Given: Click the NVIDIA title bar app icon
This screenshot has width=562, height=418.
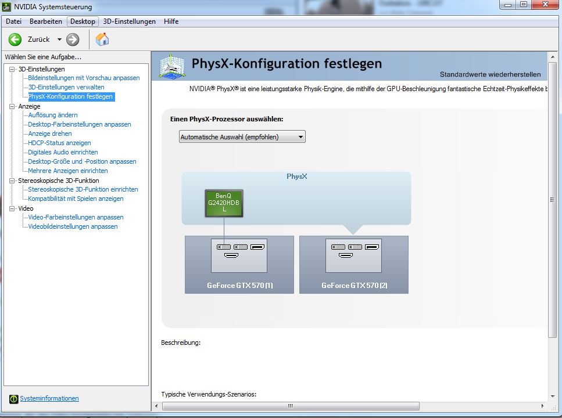Looking at the screenshot, I should [x=6, y=6].
